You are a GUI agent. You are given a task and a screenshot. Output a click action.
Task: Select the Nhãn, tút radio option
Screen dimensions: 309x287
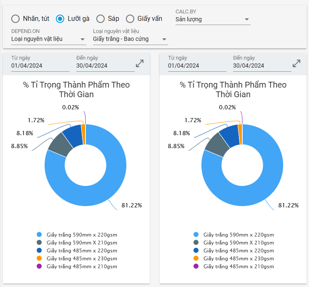tap(15, 19)
